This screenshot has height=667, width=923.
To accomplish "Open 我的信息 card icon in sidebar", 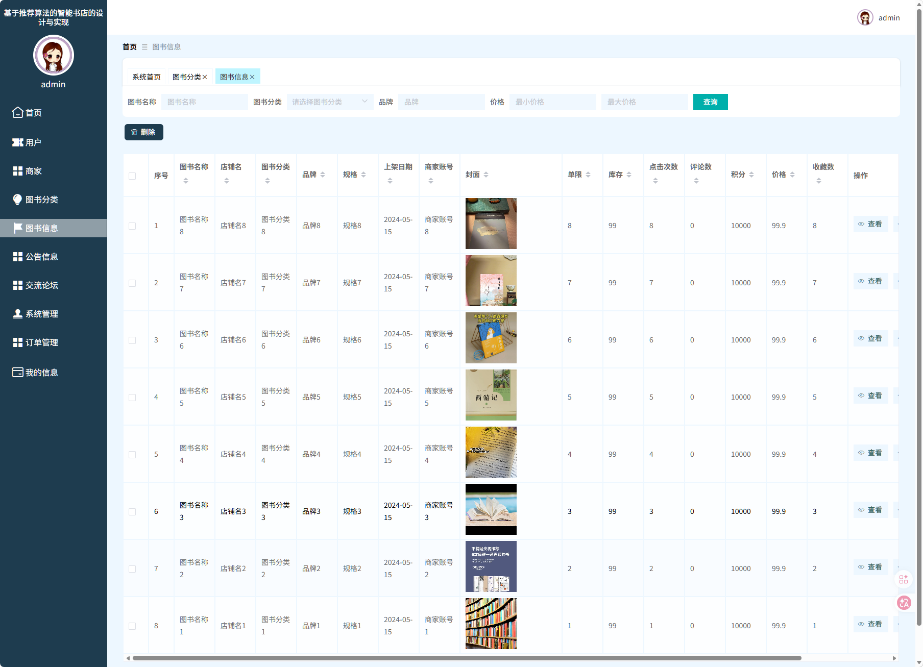I will [x=18, y=372].
